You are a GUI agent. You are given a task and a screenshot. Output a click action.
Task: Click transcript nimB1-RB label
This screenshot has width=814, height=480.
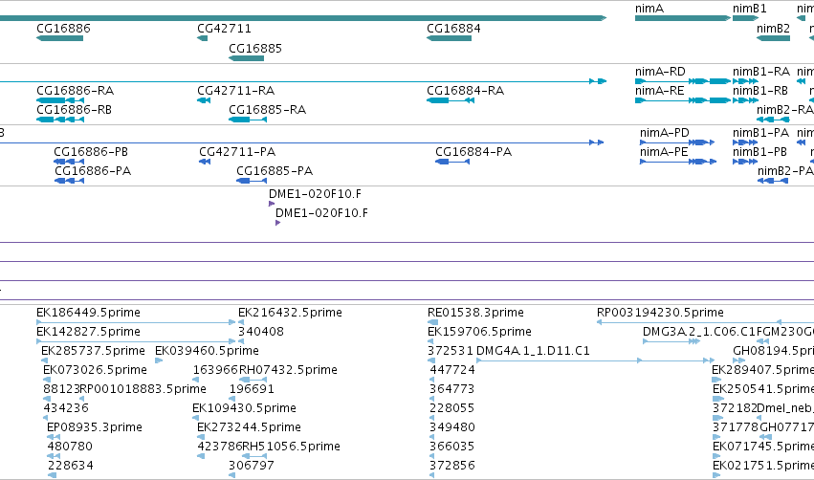[760, 91]
